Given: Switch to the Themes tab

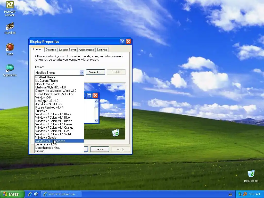Looking at the screenshot, I should pyautogui.click(x=38, y=49).
